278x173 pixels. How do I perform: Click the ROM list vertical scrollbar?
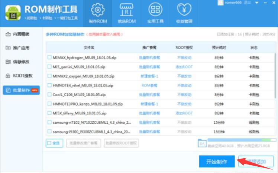coord(275,76)
